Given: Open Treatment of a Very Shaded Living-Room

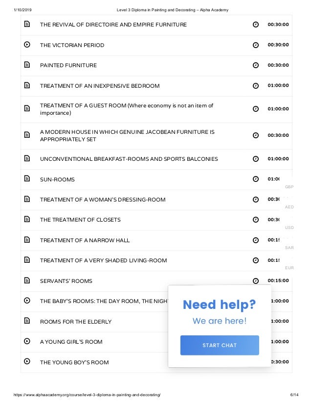Looking at the screenshot, I should click(x=103, y=260).
